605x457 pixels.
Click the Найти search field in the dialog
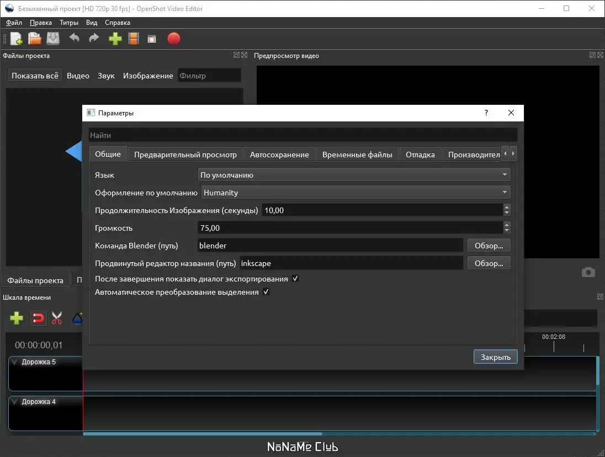[x=303, y=135]
